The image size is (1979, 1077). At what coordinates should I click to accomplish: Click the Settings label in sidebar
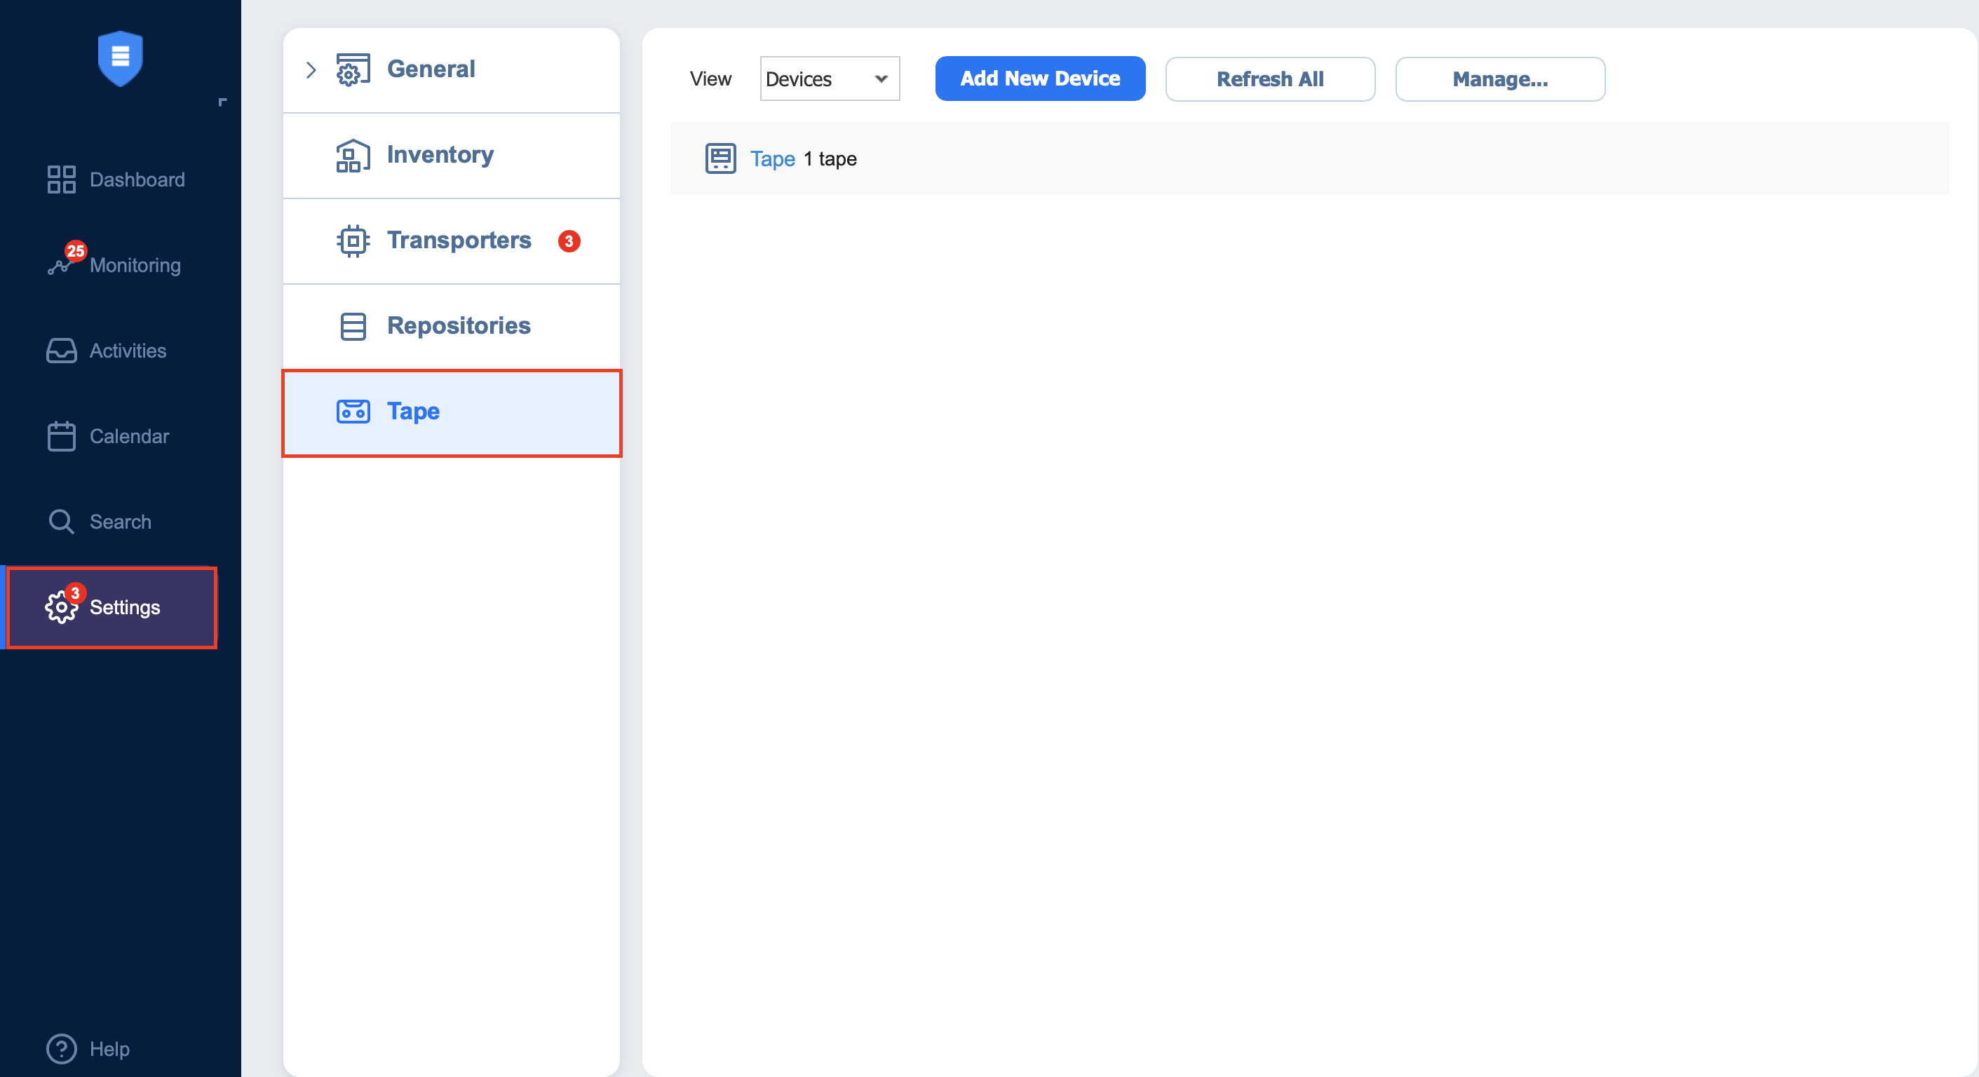tap(124, 607)
